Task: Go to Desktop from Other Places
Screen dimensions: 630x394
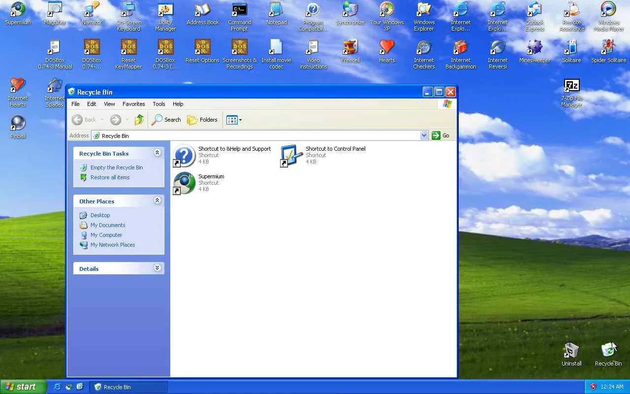Action: click(x=100, y=215)
